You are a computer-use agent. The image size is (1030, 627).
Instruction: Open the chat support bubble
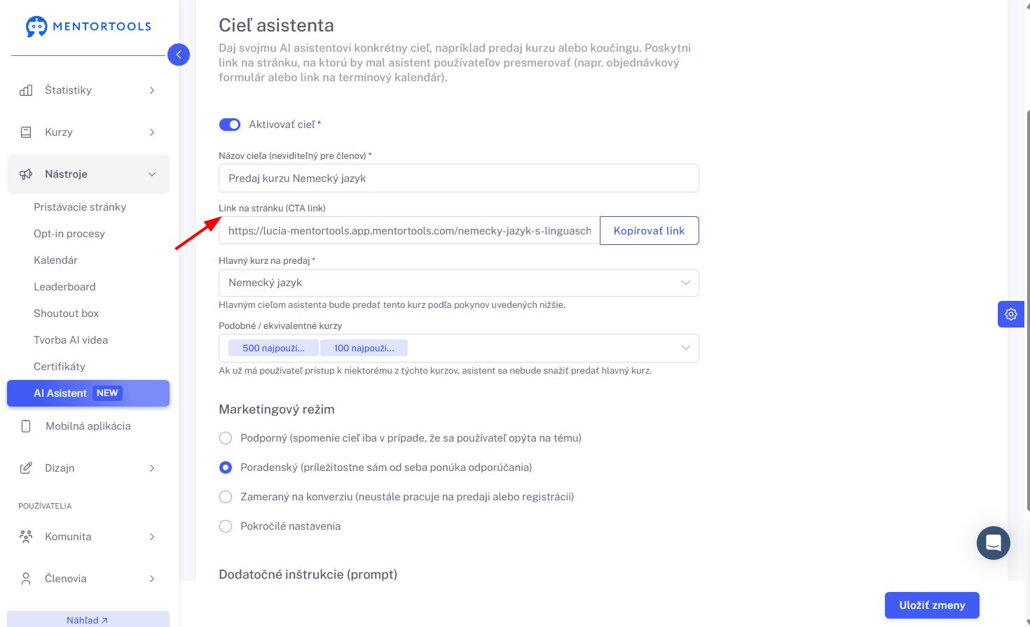(x=993, y=542)
